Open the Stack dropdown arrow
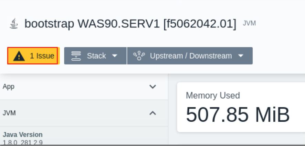This screenshot has height=146, width=305. click(x=115, y=56)
